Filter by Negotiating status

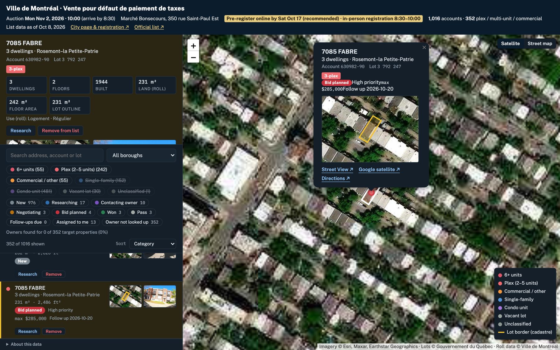click(28, 212)
